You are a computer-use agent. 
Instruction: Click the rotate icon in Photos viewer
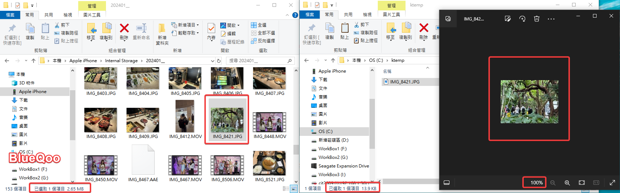(522, 19)
